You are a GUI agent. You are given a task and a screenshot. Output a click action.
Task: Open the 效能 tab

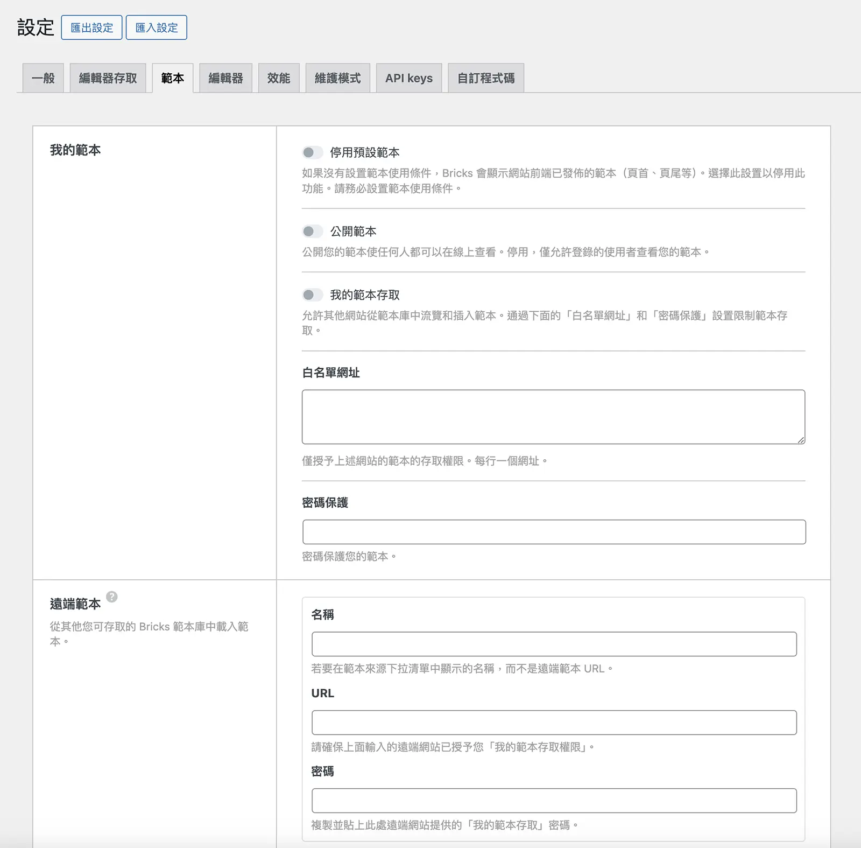[x=279, y=78]
